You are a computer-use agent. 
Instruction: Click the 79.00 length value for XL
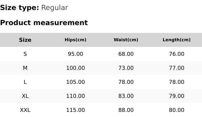tap(176, 96)
